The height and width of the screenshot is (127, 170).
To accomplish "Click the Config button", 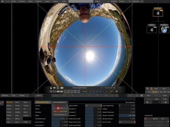I will [27, 122].
